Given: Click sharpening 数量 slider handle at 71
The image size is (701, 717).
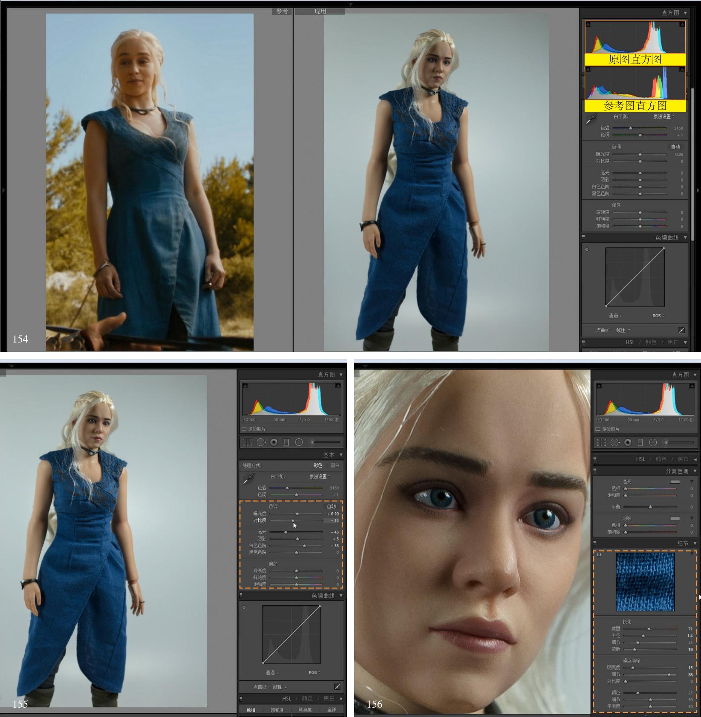Looking at the screenshot, I should coord(649,629).
